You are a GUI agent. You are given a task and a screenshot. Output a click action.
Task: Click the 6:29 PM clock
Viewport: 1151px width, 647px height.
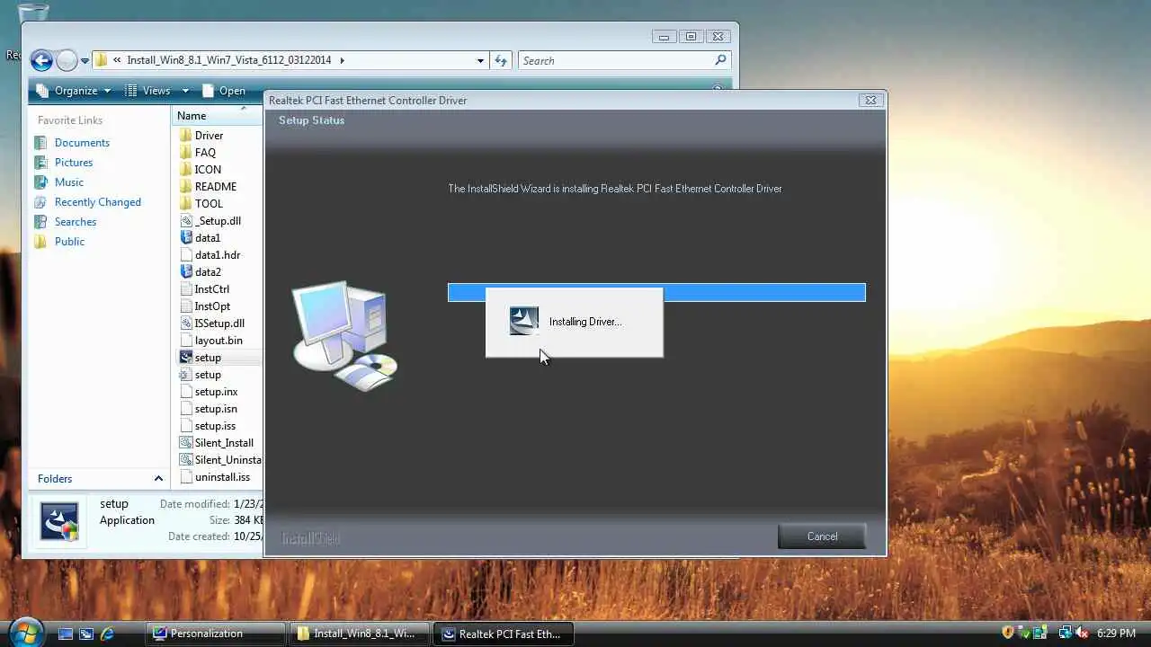[1116, 634]
